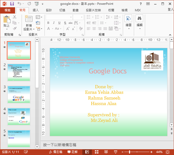174x155 pixels.
Task: Click notes area 按一下以新增備忘稿
Action: point(59,145)
